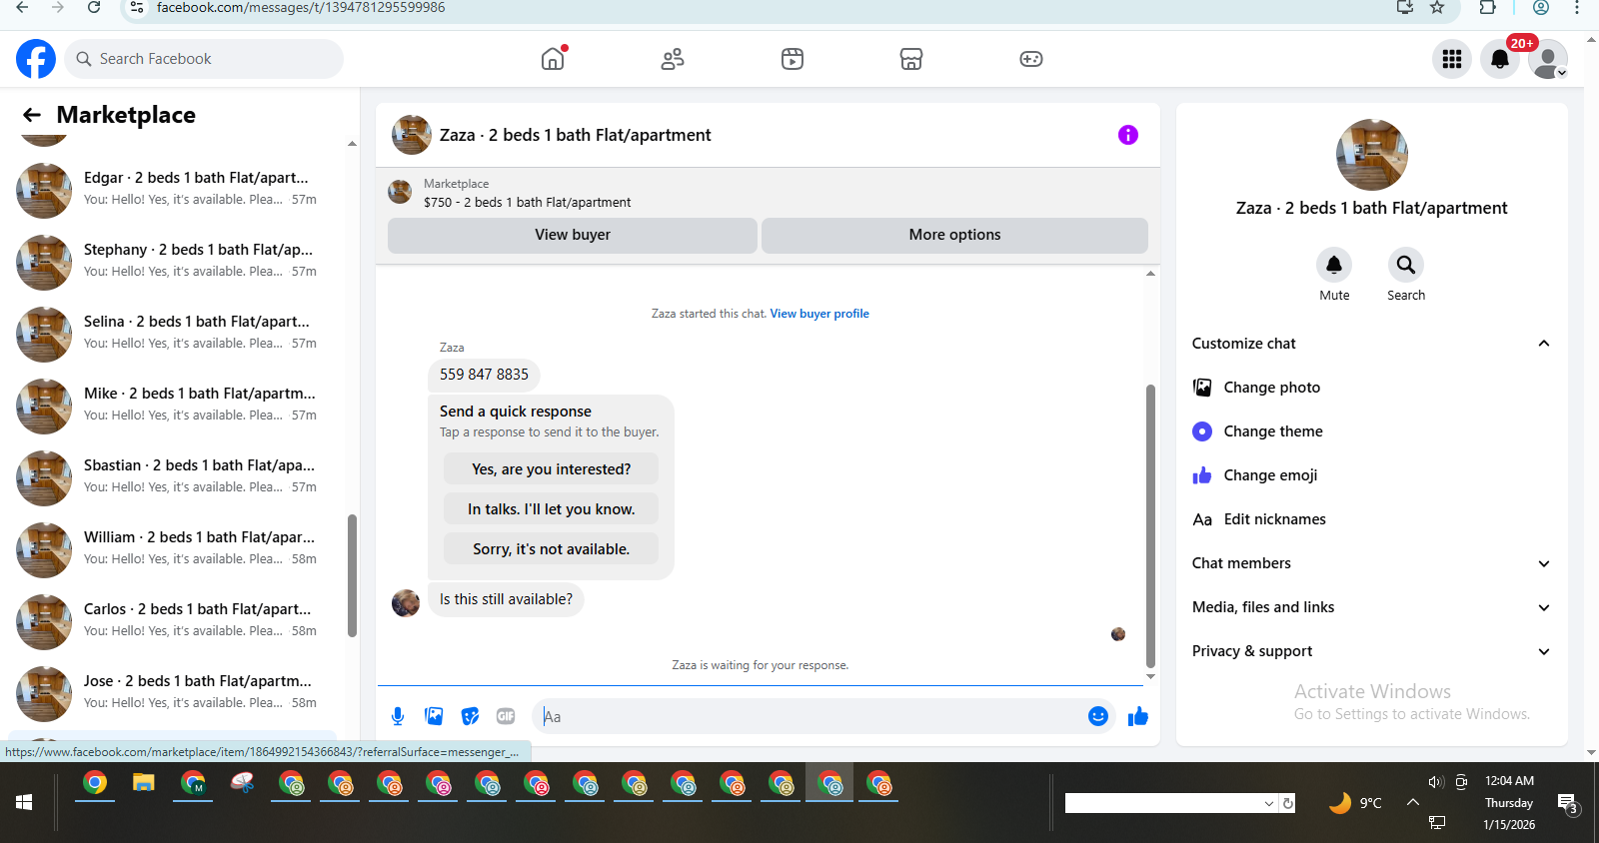Expand the Chat members section

(1371, 563)
